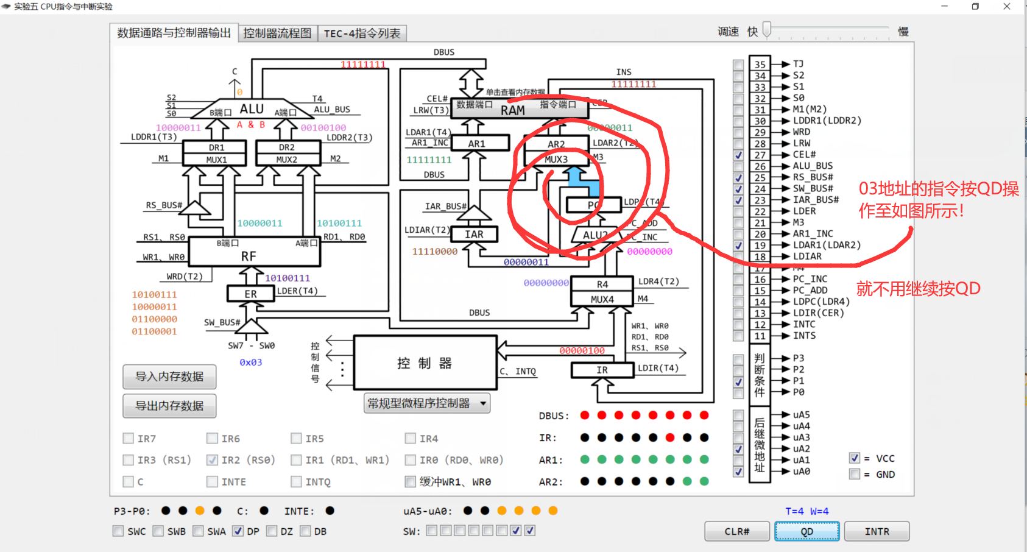
Task: Toggle the VCC checkbox
Action: [855, 458]
